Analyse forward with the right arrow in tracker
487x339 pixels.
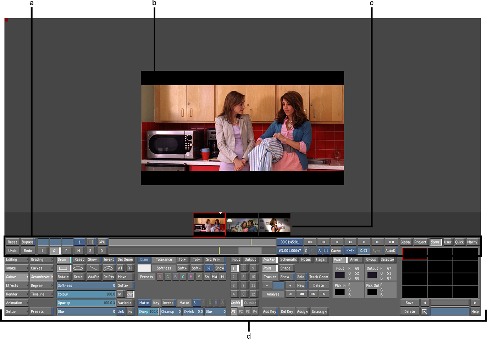(324, 294)
